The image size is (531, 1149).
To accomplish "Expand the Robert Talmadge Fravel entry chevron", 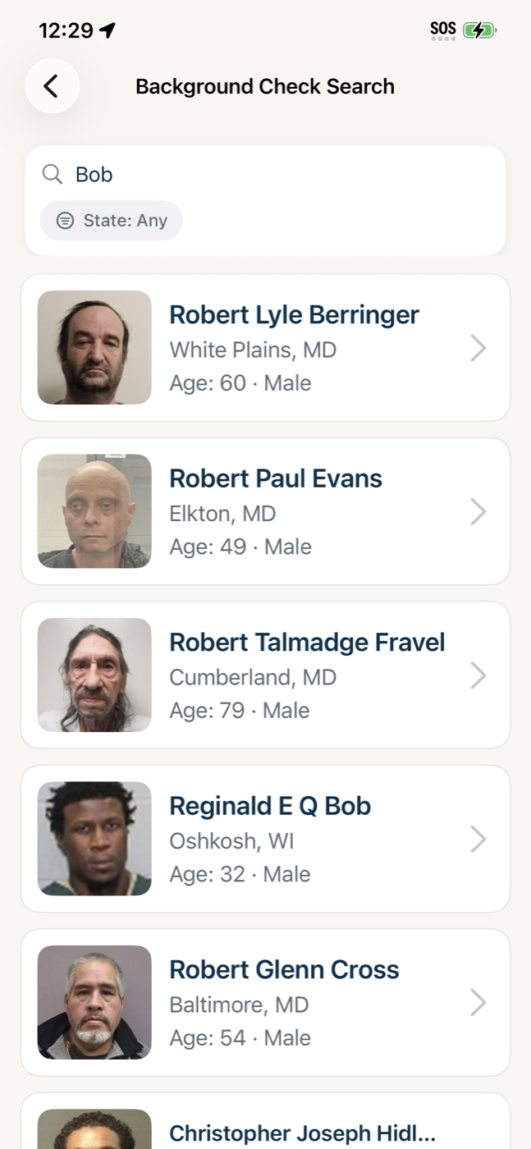I will [478, 675].
